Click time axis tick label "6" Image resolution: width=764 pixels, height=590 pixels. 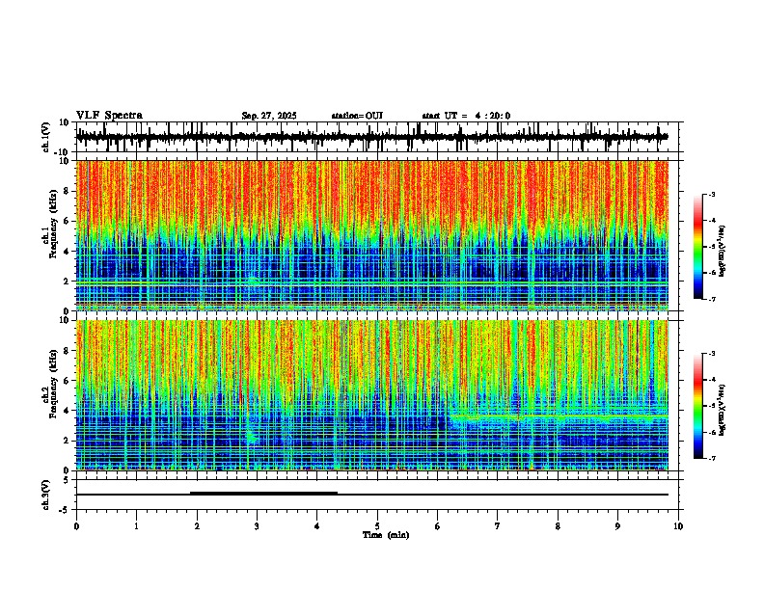pos(438,526)
